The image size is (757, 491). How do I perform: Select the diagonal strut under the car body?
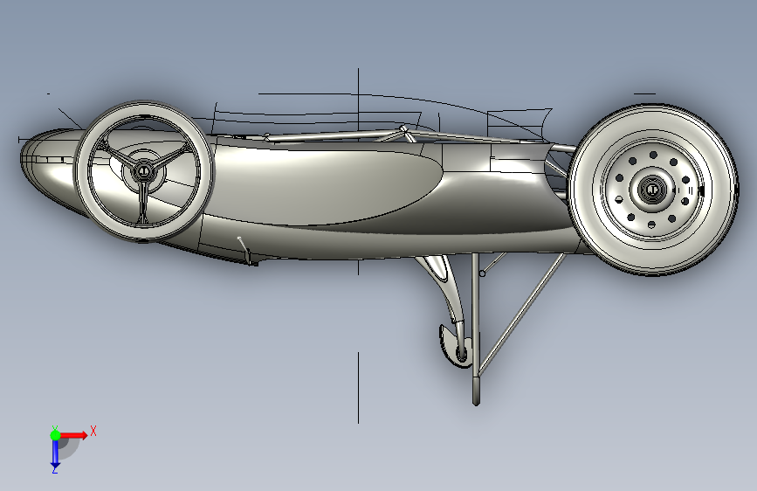point(520,315)
